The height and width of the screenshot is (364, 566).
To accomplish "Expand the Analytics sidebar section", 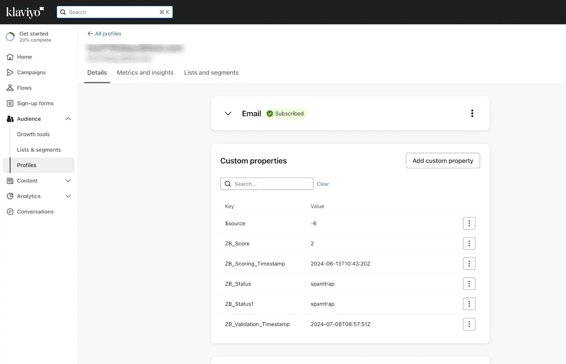I will pos(68,196).
